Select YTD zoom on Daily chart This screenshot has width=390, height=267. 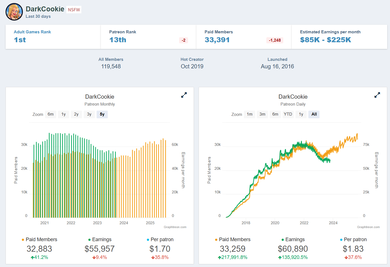point(288,114)
